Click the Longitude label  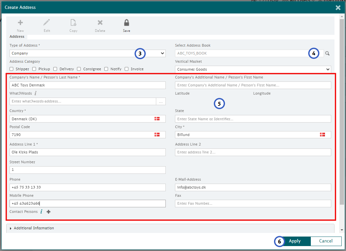[262, 93]
